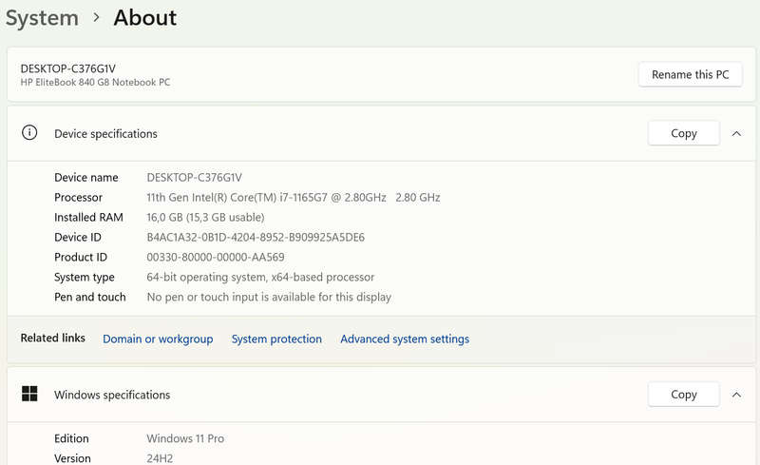The image size is (760, 465).
Task: Click the Device name label
Action: pos(86,177)
